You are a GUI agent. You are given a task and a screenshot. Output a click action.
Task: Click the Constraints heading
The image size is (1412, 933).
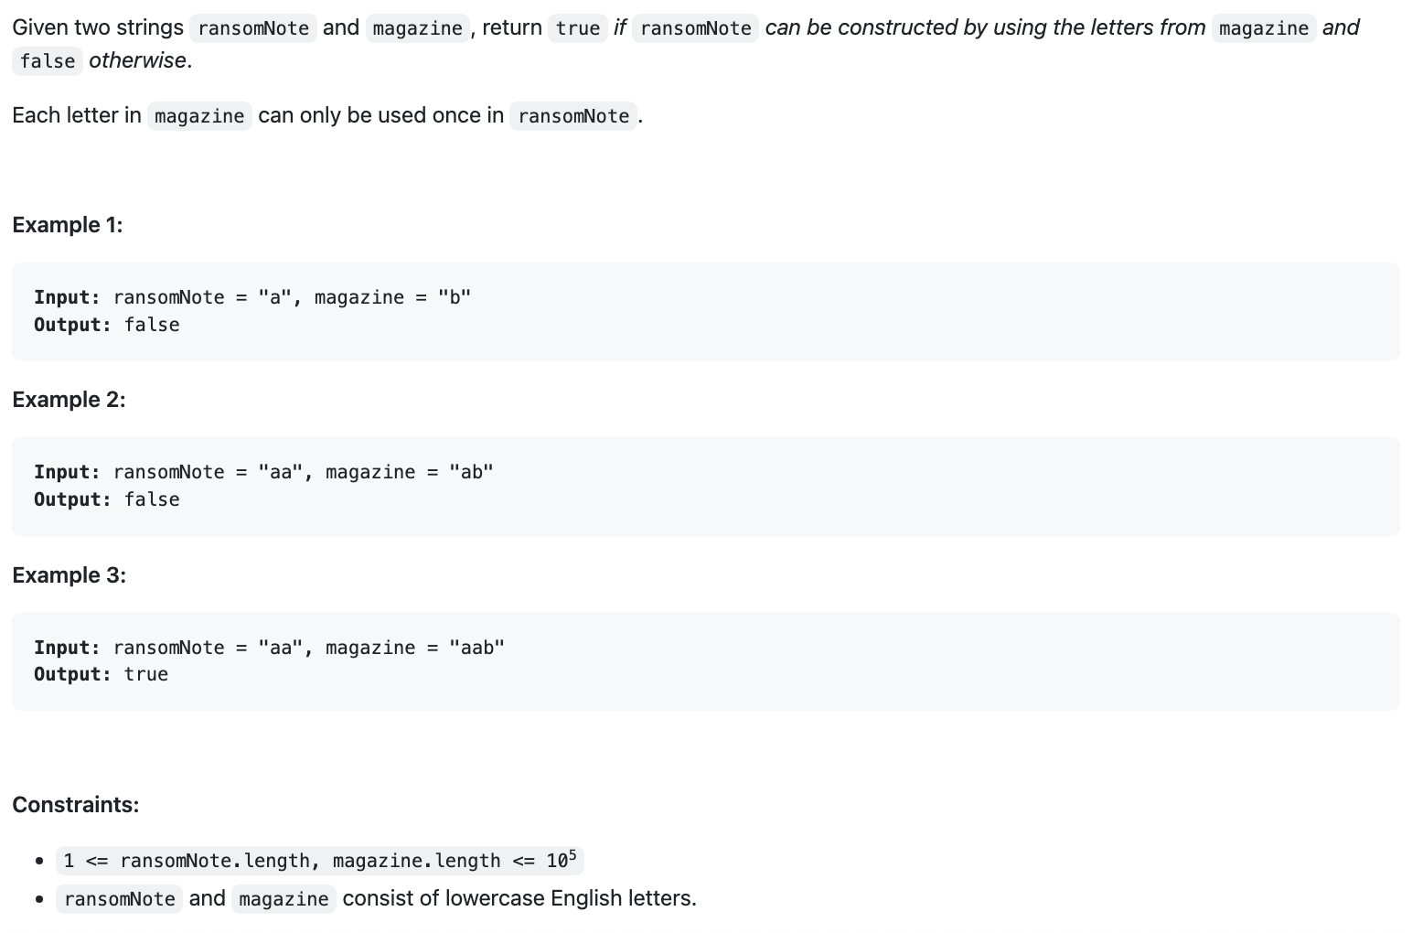(x=75, y=805)
